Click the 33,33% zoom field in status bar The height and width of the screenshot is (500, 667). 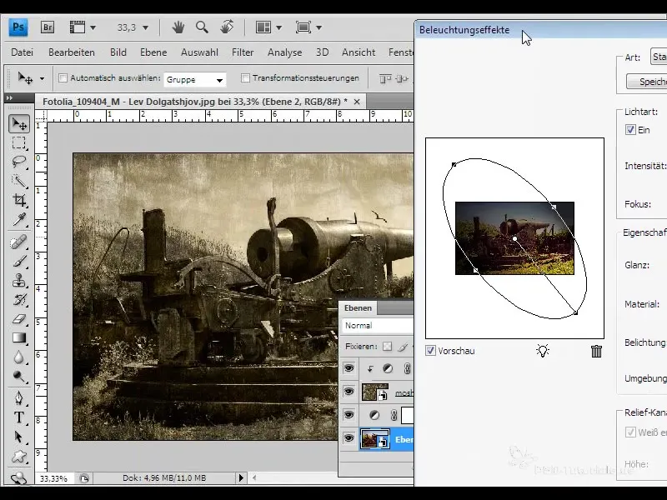(53, 478)
